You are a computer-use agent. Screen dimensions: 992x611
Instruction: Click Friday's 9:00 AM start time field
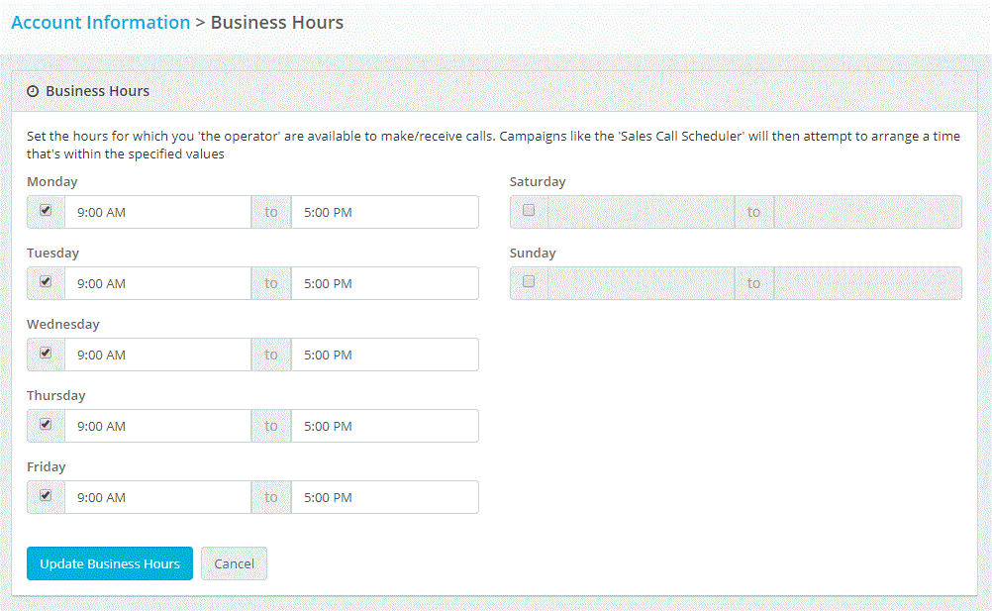[x=157, y=497]
